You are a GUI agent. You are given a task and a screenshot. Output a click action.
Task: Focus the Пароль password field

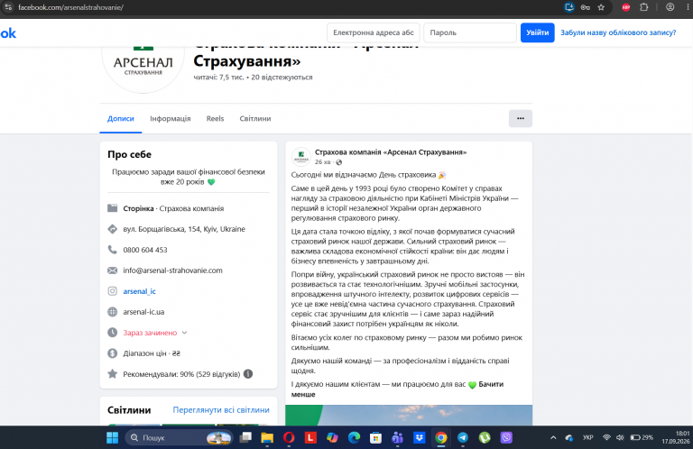click(470, 32)
